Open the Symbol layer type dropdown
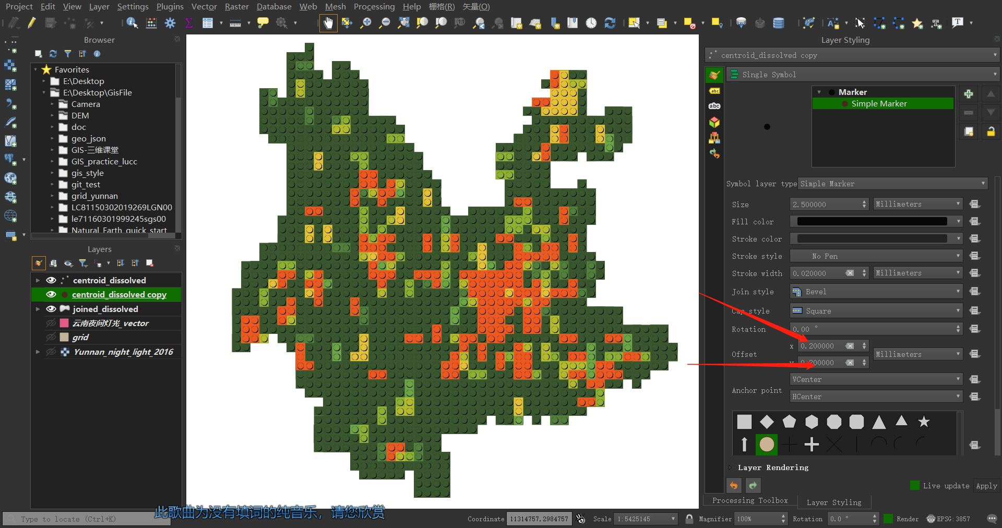The width and height of the screenshot is (1002, 528). click(893, 184)
